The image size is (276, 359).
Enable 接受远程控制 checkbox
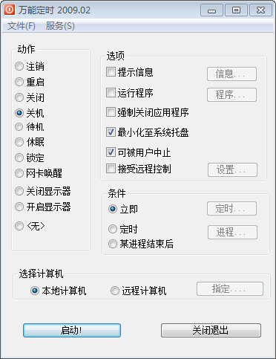point(111,169)
